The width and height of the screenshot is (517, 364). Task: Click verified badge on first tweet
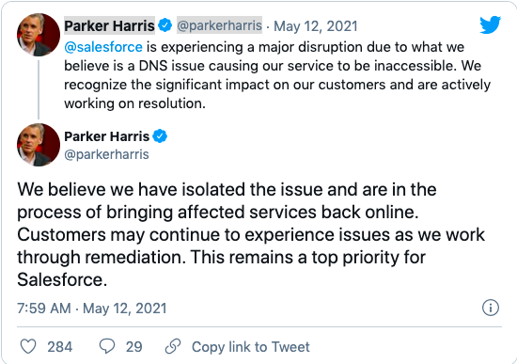click(164, 25)
